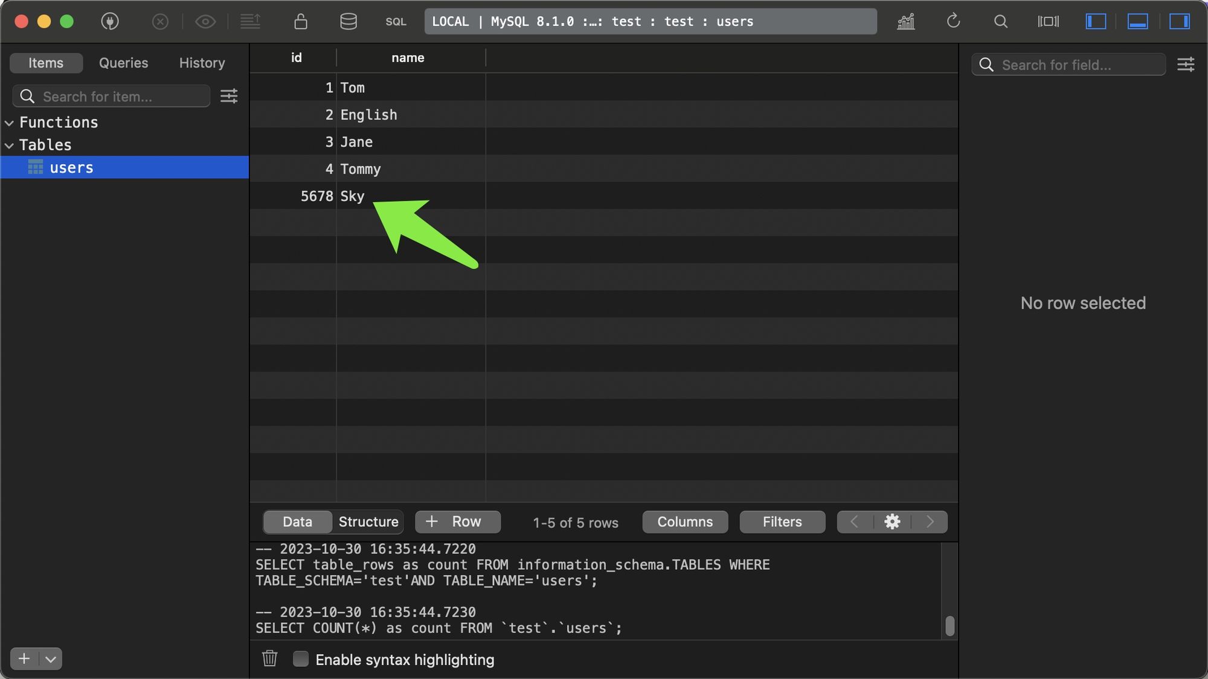Select the cell containing English
Image resolution: width=1208 pixels, height=679 pixels.
411,115
